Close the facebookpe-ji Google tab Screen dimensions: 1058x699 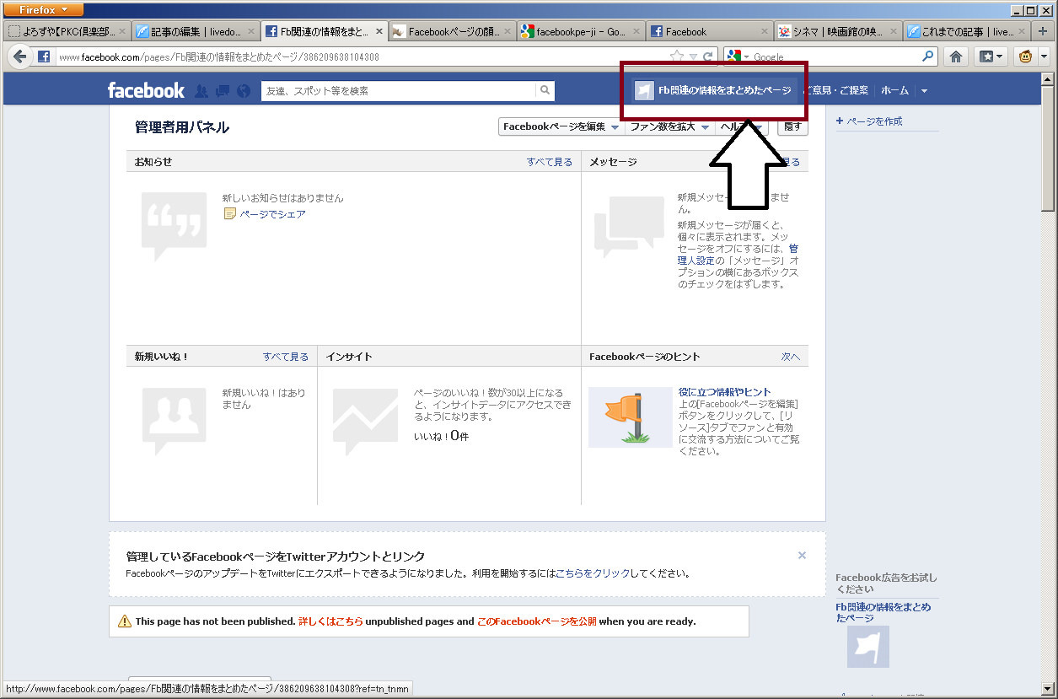pos(635,31)
